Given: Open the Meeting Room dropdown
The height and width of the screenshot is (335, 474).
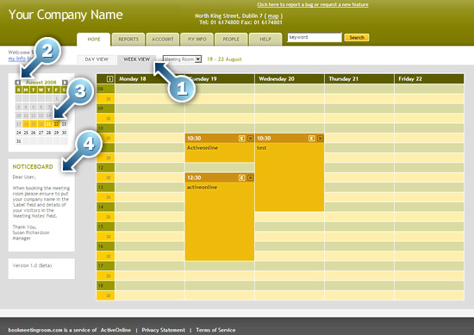Looking at the screenshot, I should [x=182, y=59].
